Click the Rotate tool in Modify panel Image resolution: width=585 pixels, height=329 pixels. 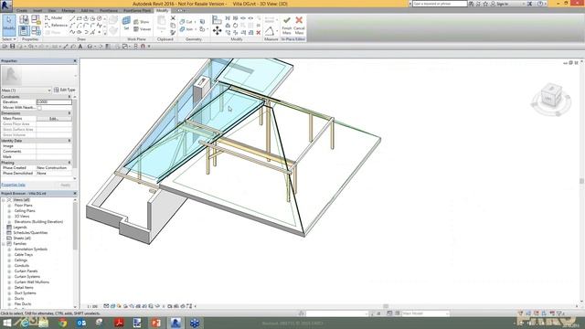pyautogui.click(x=235, y=25)
